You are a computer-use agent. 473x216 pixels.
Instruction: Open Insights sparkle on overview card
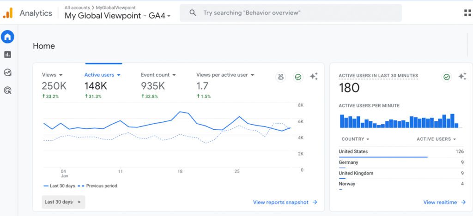pos(314,77)
